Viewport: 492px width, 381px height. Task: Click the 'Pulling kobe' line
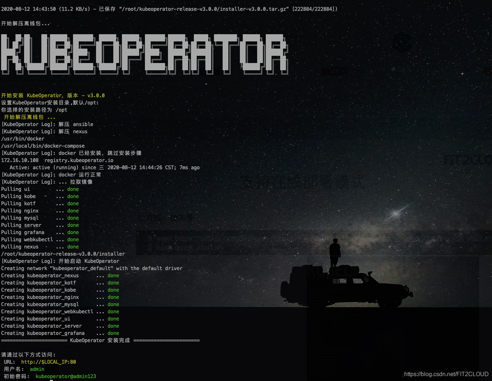pos(40,196)
